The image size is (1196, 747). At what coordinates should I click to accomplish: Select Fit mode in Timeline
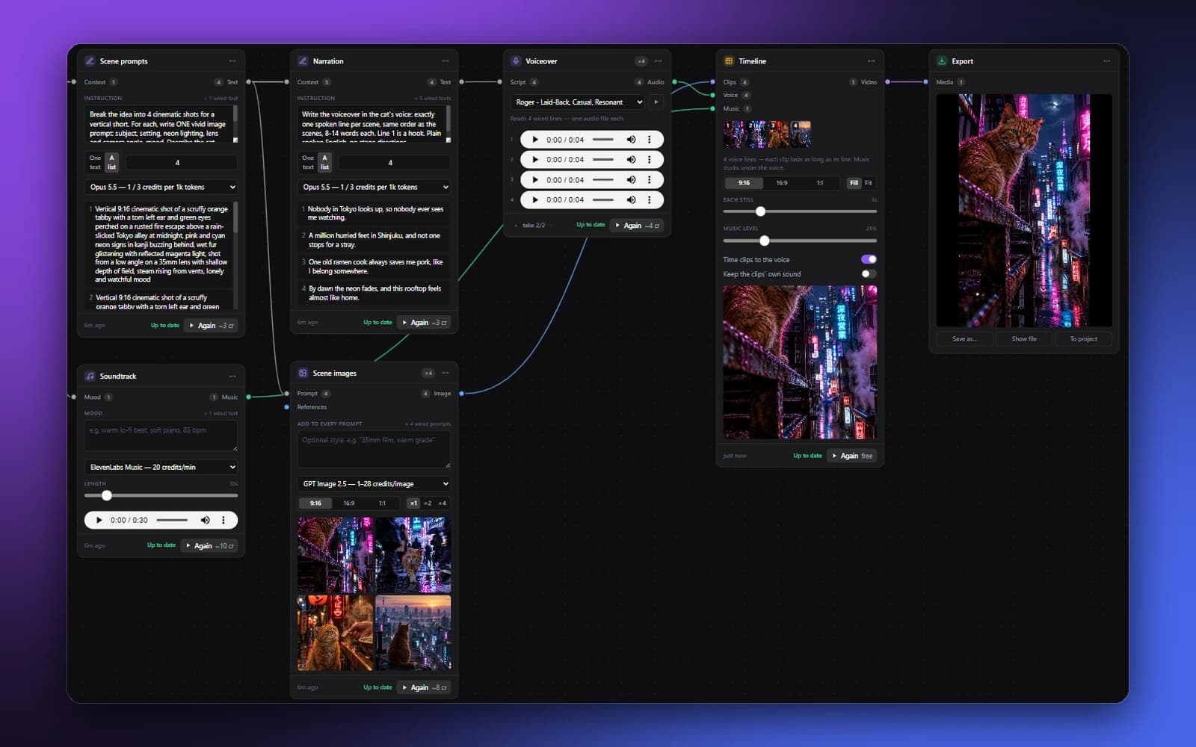(x=869, y=183)
